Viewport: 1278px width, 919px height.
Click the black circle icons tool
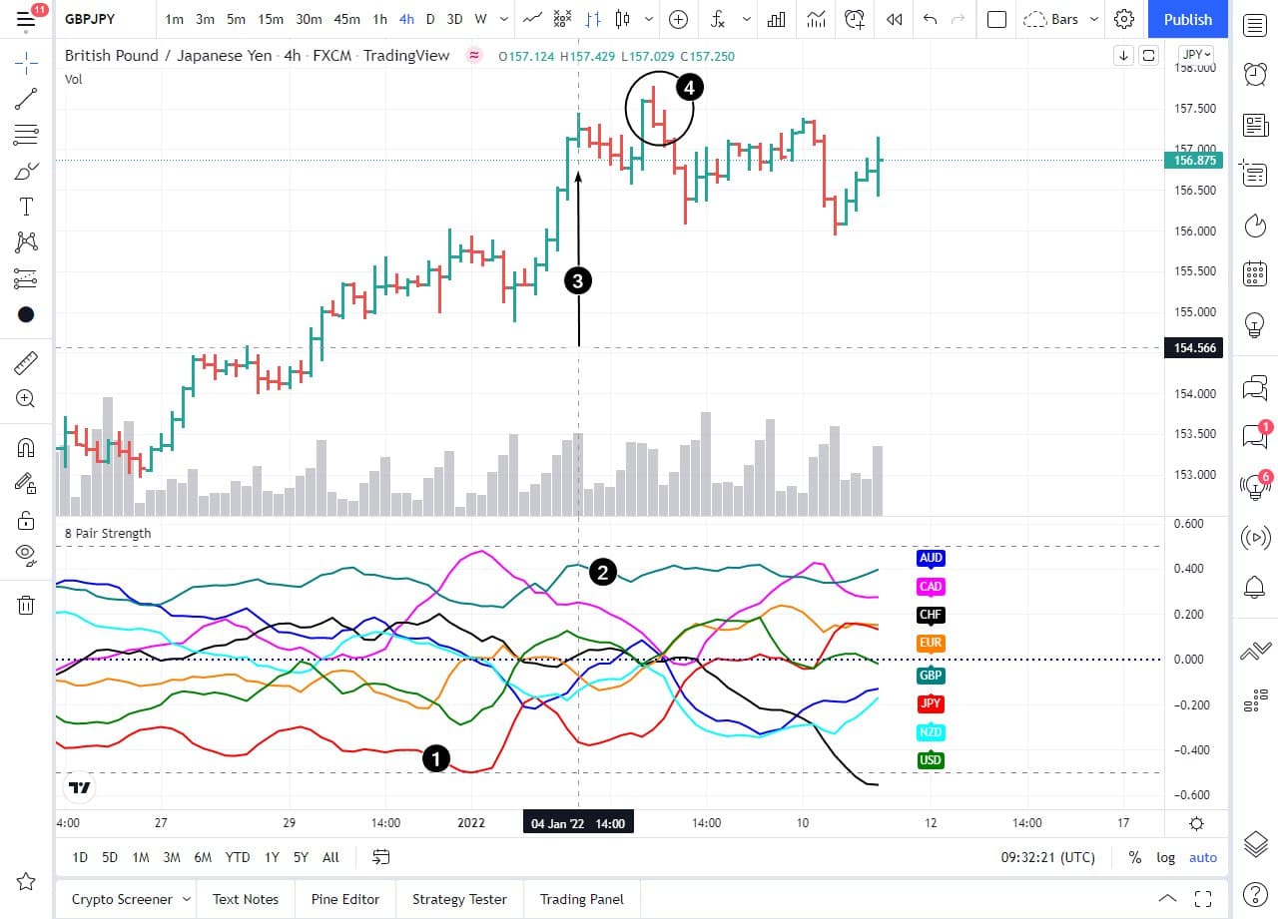pos(26,314)
